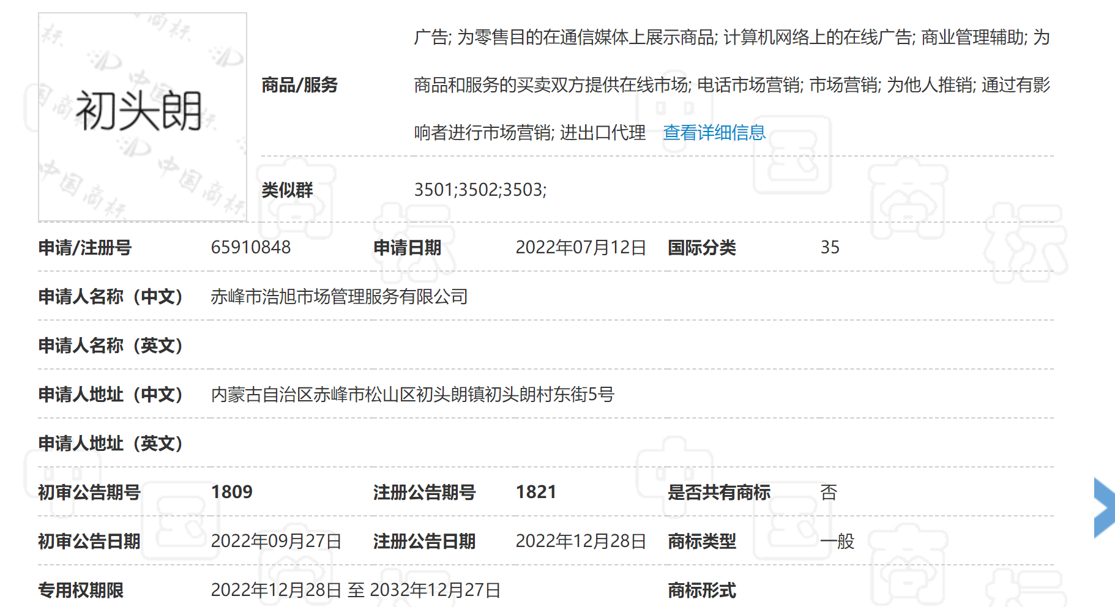Click the preliminary announcement date 2022年09月27日

(x=275, y=542)
